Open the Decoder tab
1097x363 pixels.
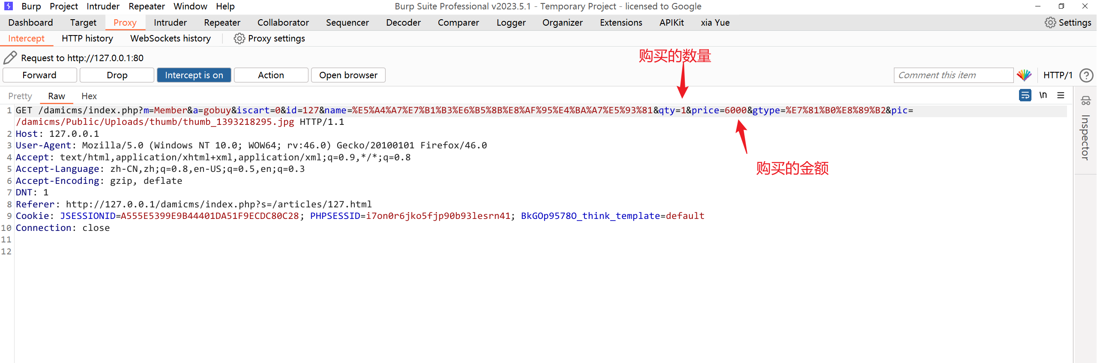click(403, 22)
